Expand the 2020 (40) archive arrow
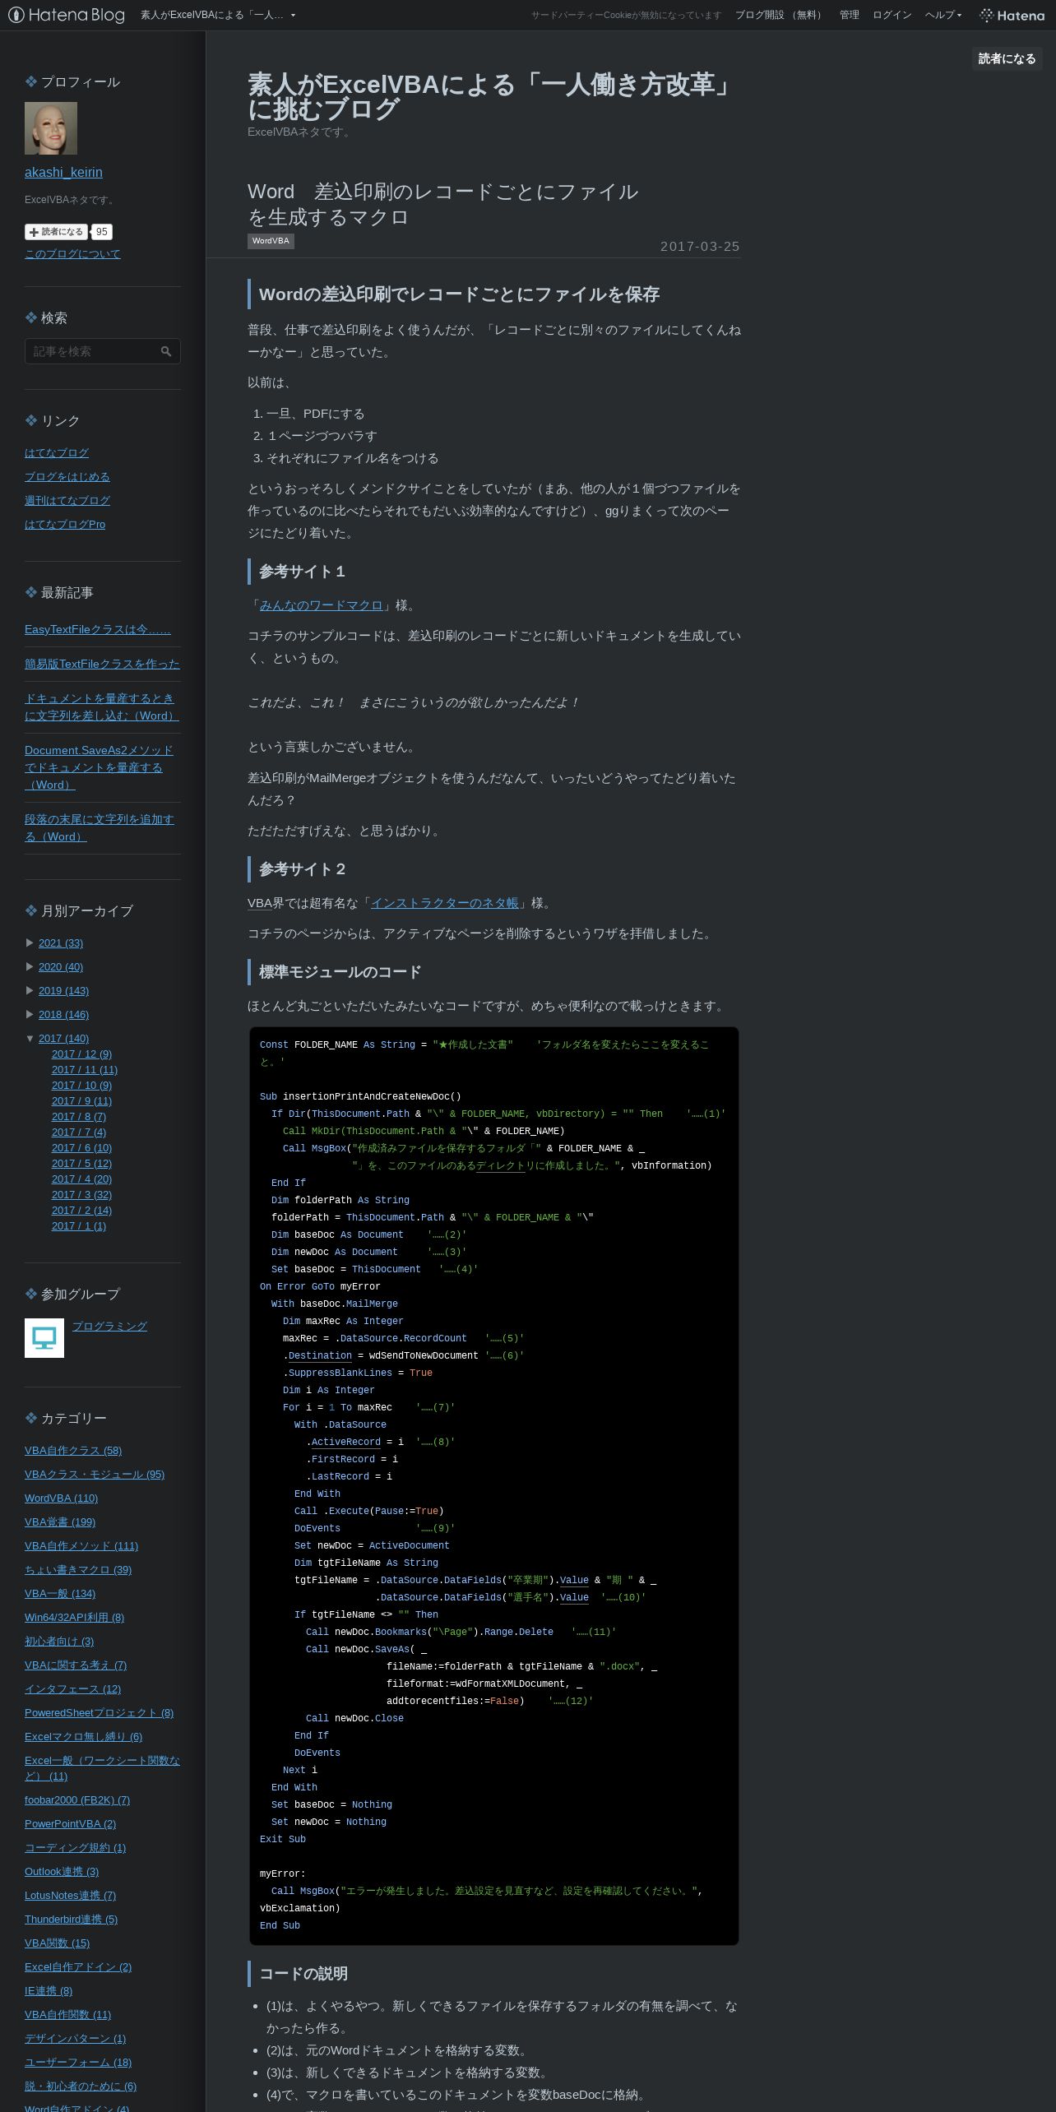Image resolution: width=1056 pixels, height=2112 pixels. [x=30, y=966]
